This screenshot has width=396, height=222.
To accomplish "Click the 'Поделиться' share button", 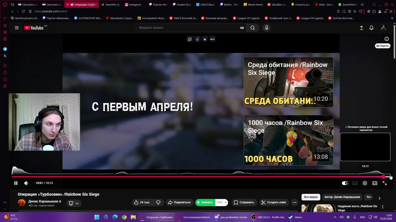I will (179, 203).
